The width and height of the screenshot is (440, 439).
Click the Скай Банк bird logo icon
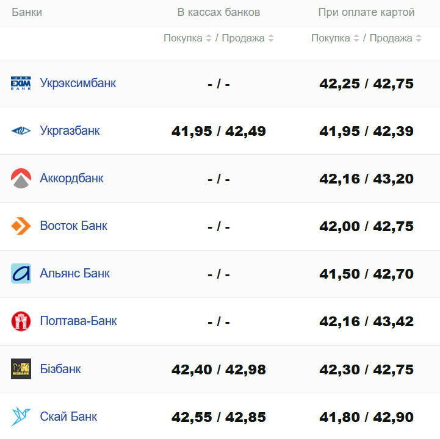click(21, 416)
